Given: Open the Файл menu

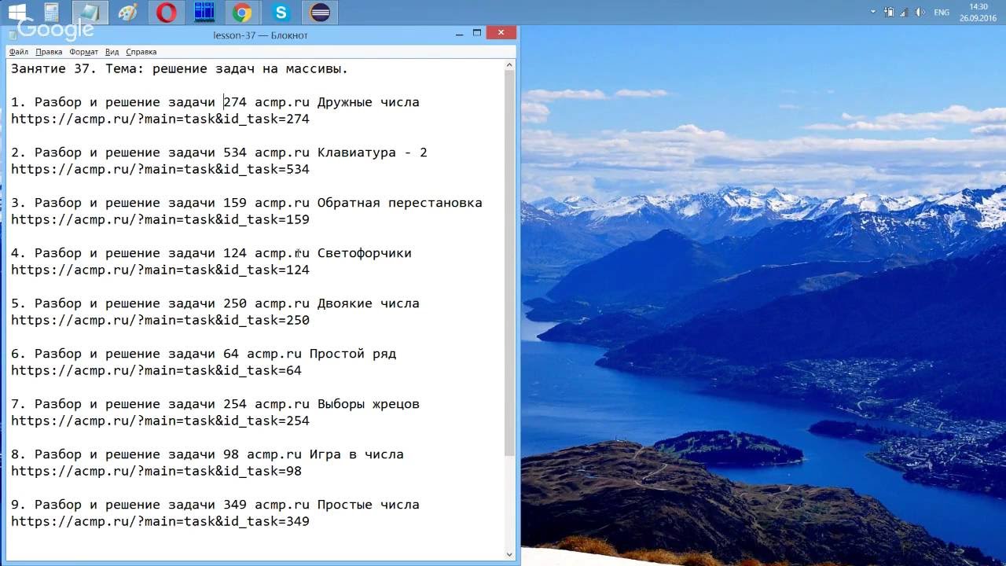Looking at the screenshot, I should [x=19, y=52].
